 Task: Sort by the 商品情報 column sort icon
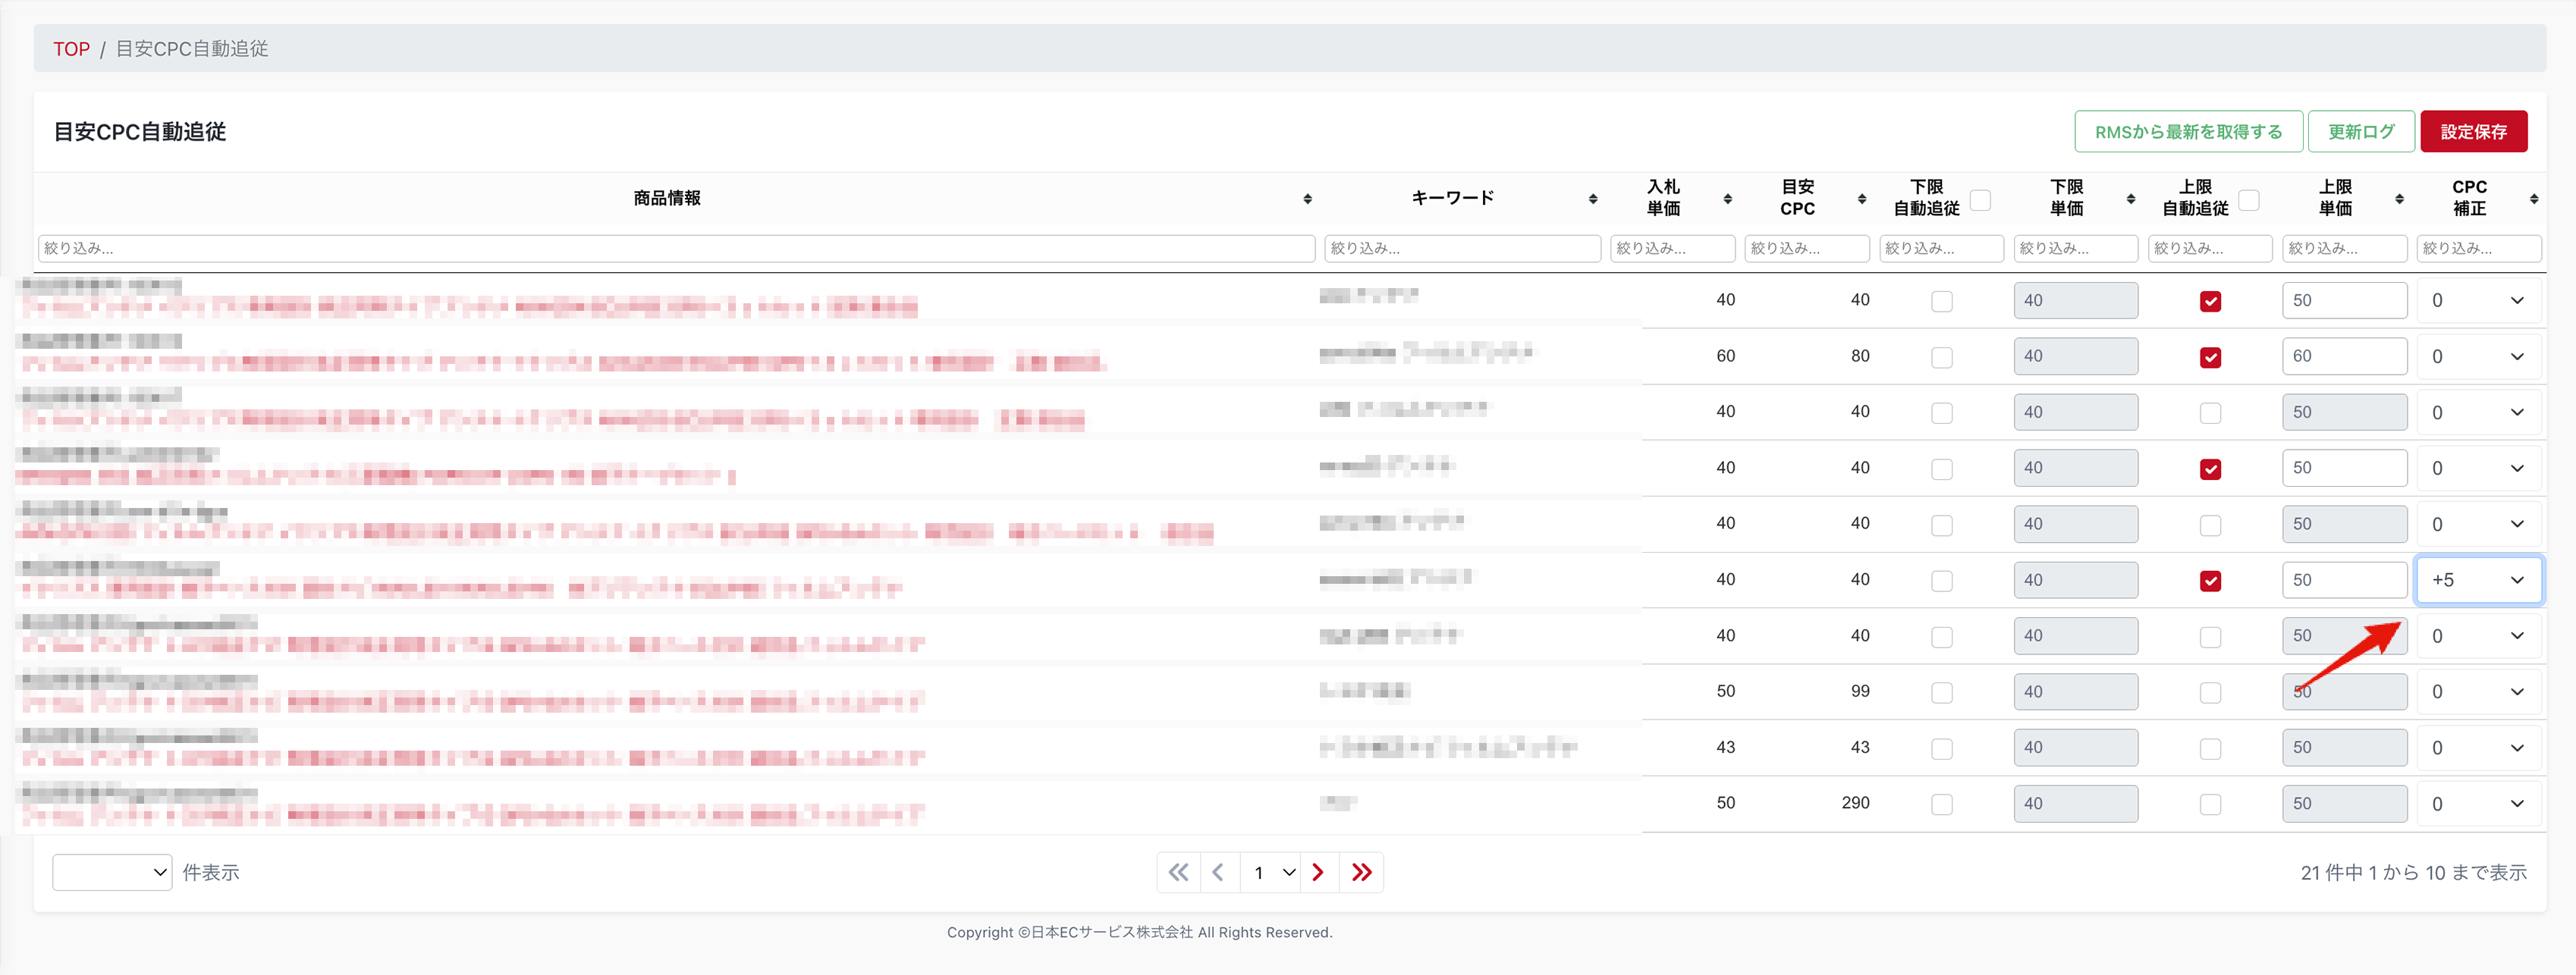click(x=1307, y=199)
